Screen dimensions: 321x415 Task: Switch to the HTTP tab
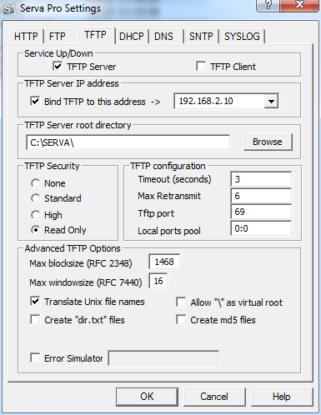pyautogui.click(x=26, y=37)
